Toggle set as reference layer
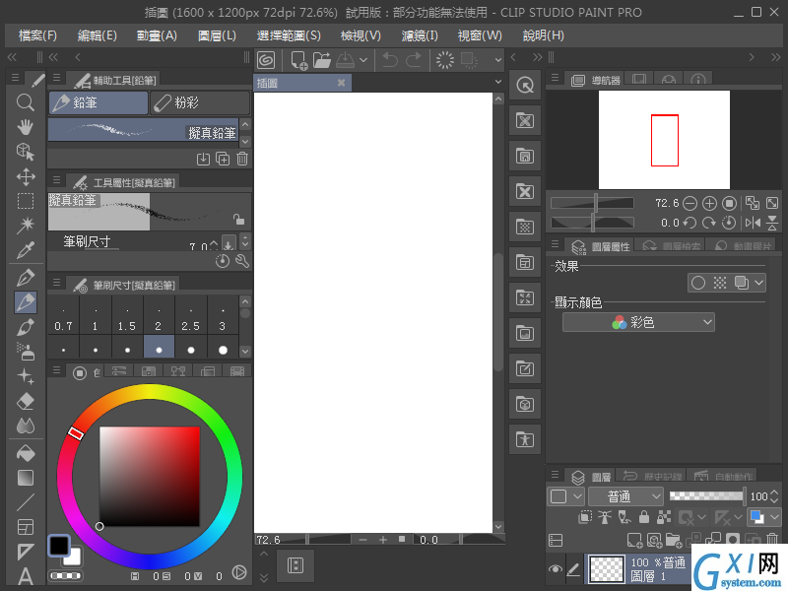The height and width of the screenshot is (591, 788). pyautogui.click(x=605, y=516)
